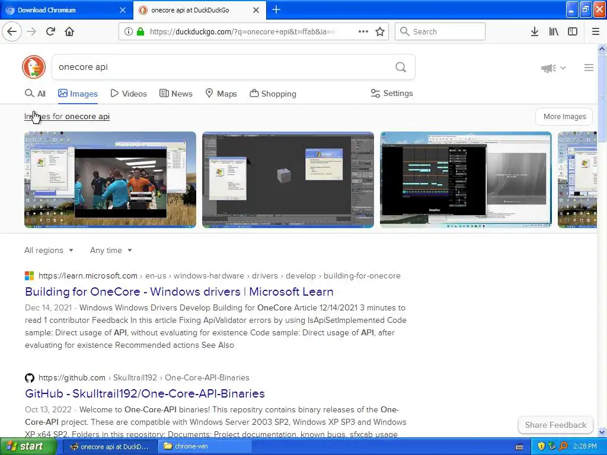Close the Download Chromium tab
Screen dimensions: 607x455
coord(123,10)
